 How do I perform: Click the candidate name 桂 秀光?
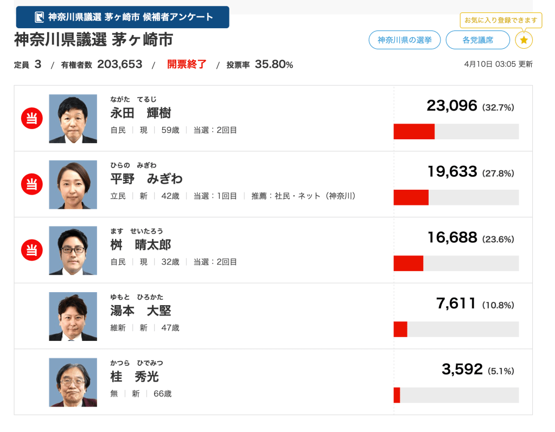pyautogui.click(x=135, y=377)
